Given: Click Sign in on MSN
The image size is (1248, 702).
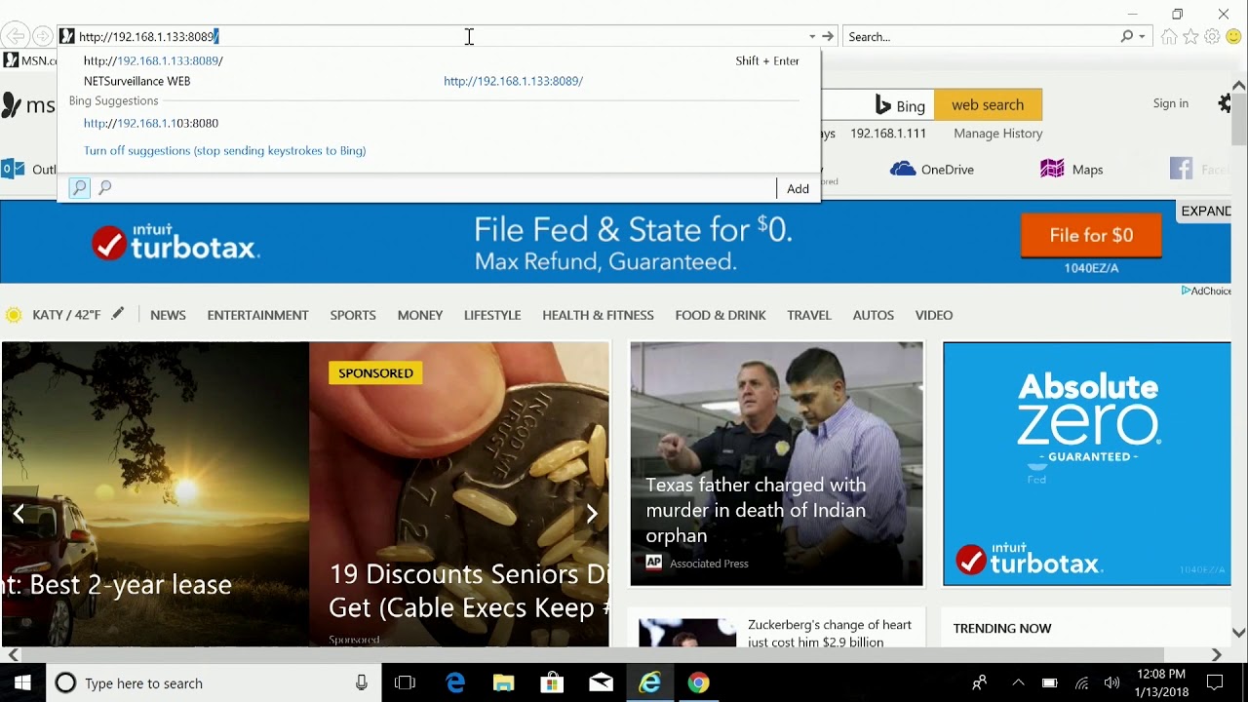Looking at the screenshot, I should (x=1170, y=103).
